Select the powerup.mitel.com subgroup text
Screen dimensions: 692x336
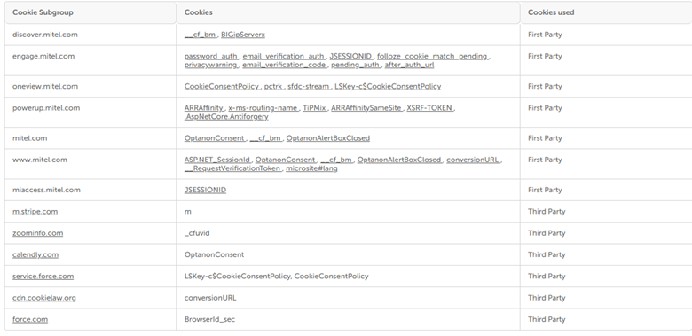(x=46, y=108)
